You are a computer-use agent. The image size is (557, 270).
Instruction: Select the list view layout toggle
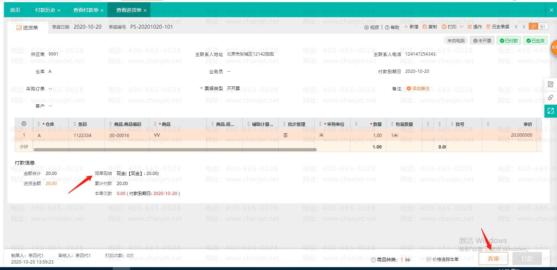point(533,26)
